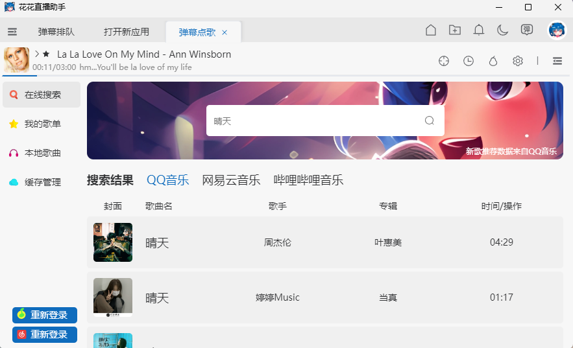Click cover of 晴天 by 周杰伦
573x348 pixels.
tap(113, 242)
